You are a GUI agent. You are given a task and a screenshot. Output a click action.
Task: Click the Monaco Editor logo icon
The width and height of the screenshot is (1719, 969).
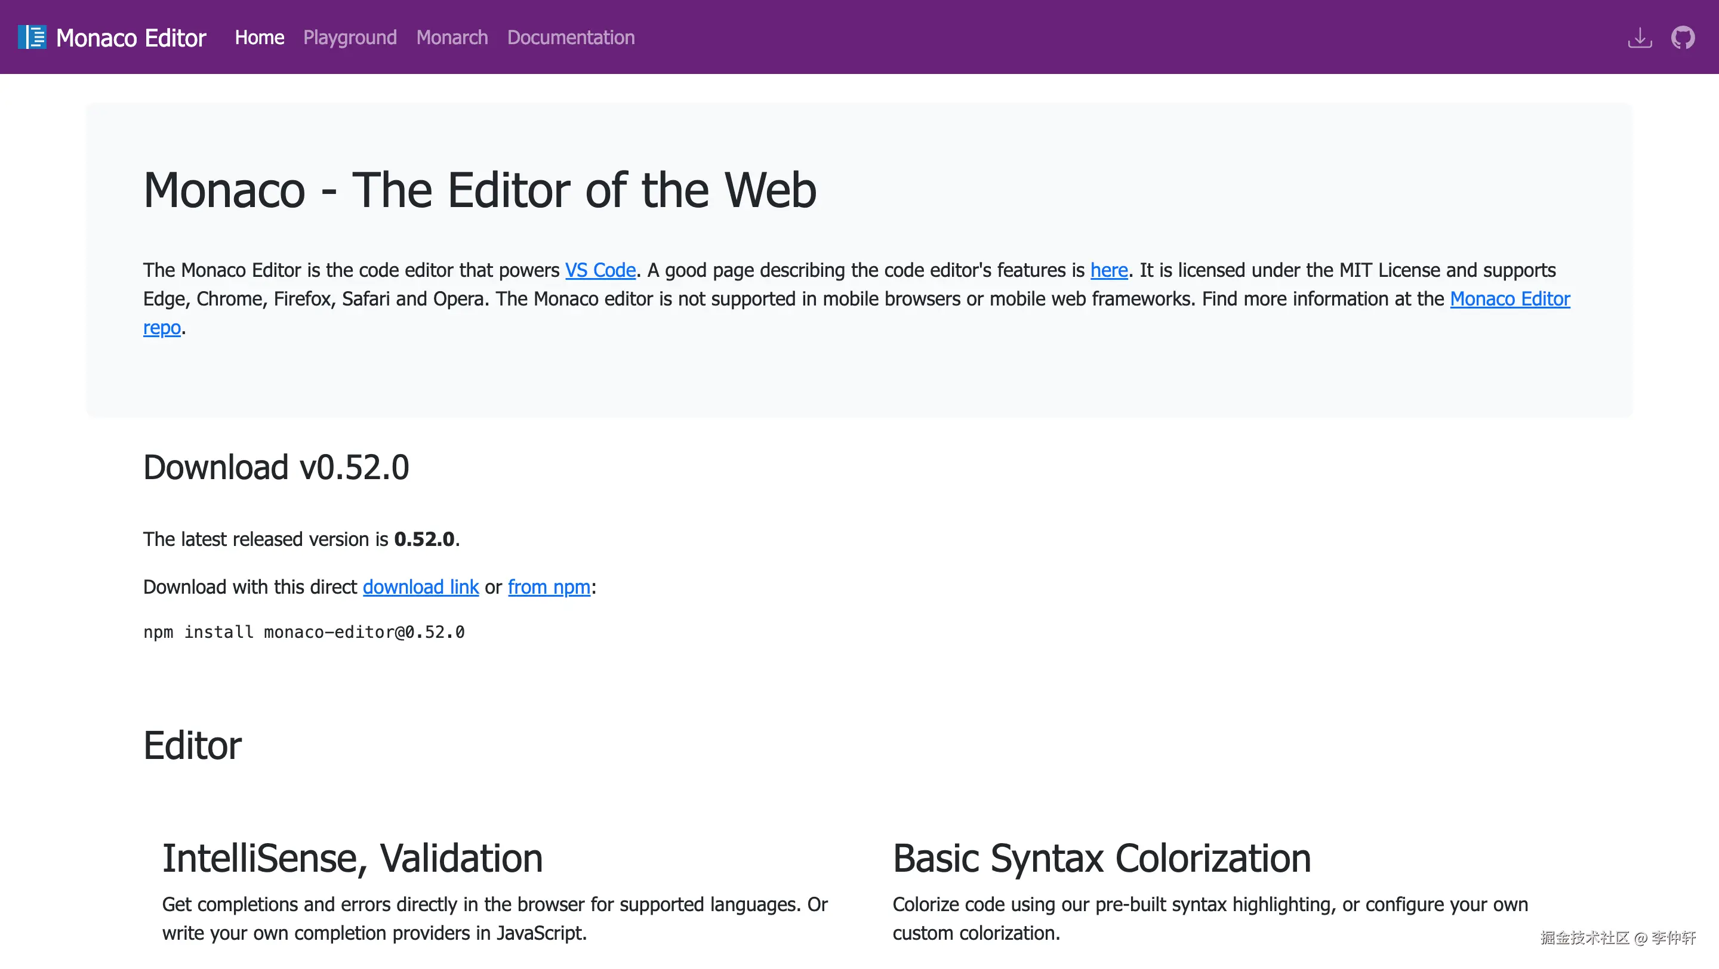coord(32,38)
